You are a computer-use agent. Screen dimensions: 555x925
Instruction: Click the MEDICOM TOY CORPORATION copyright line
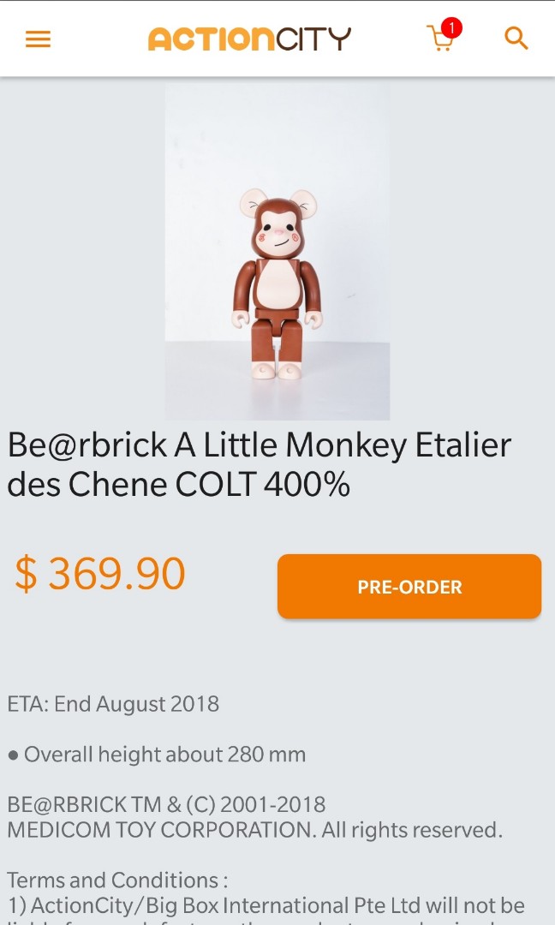[254, 830]
